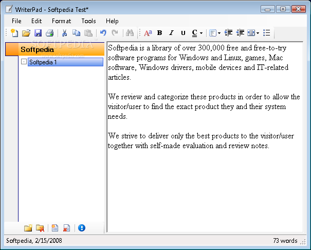
Task: Click the Softpedia panel header
Action: pos(54,49)
